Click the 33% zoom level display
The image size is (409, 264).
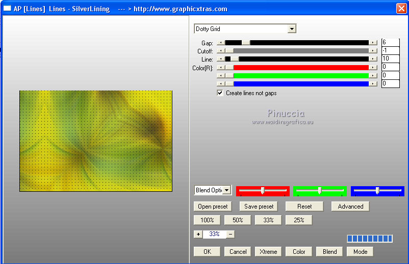pos(214,234)
